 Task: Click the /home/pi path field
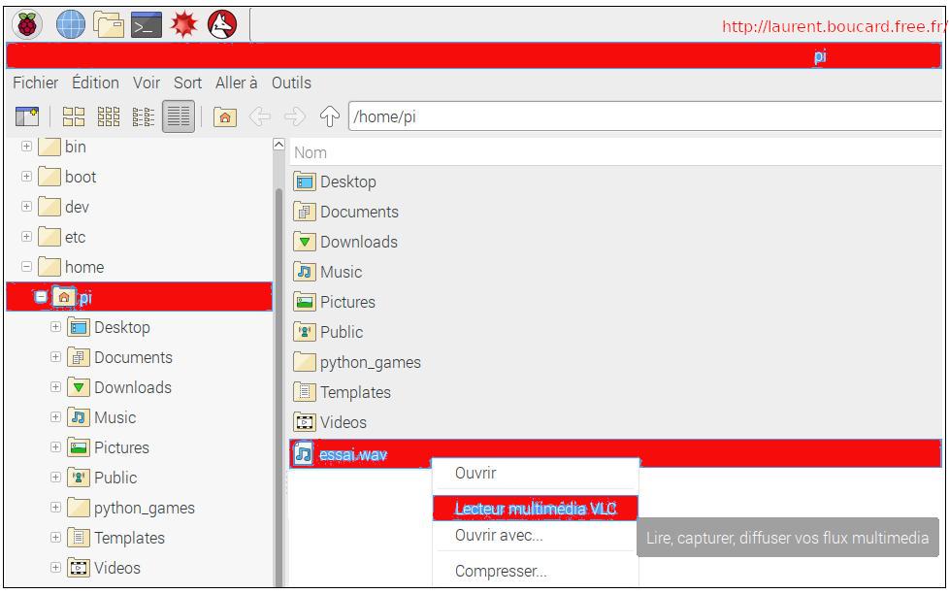coord(645,116)
